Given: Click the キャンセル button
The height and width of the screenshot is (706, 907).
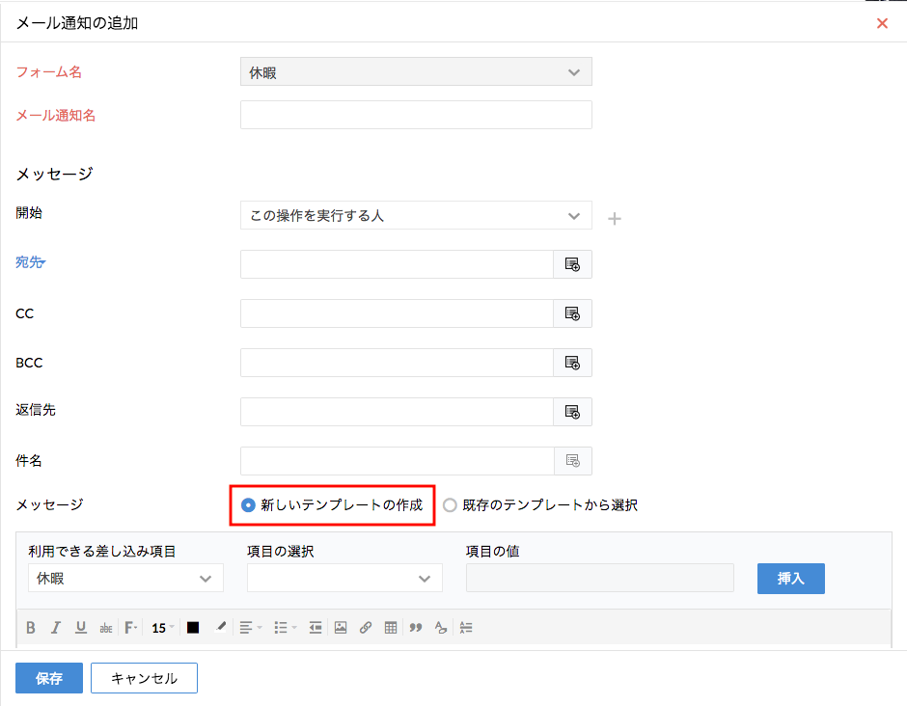Looking at the screenshot, I should click(144, 678).
